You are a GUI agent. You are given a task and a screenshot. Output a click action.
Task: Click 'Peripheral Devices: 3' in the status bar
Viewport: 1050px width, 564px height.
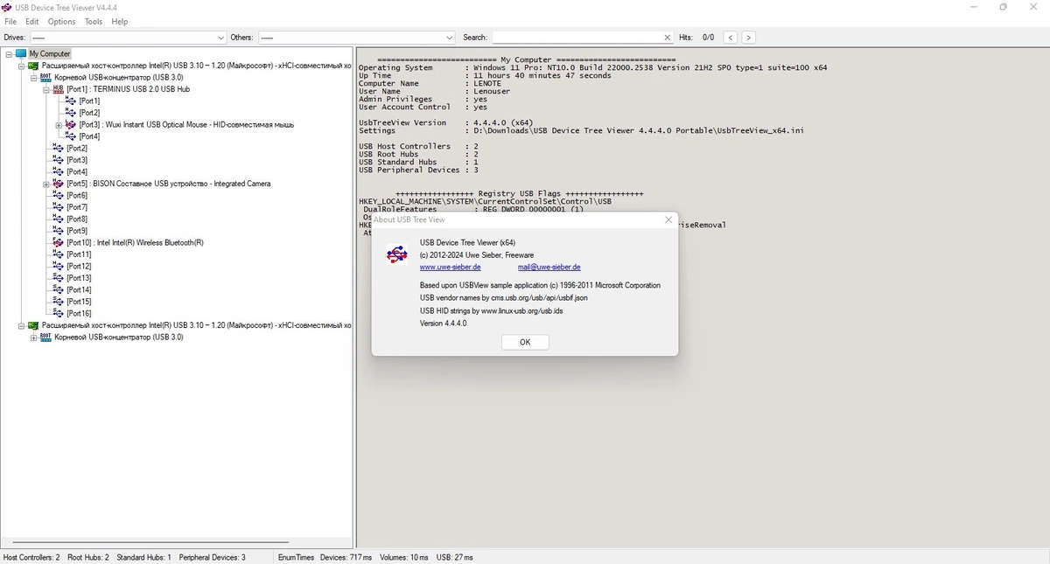tap(213, 557)
